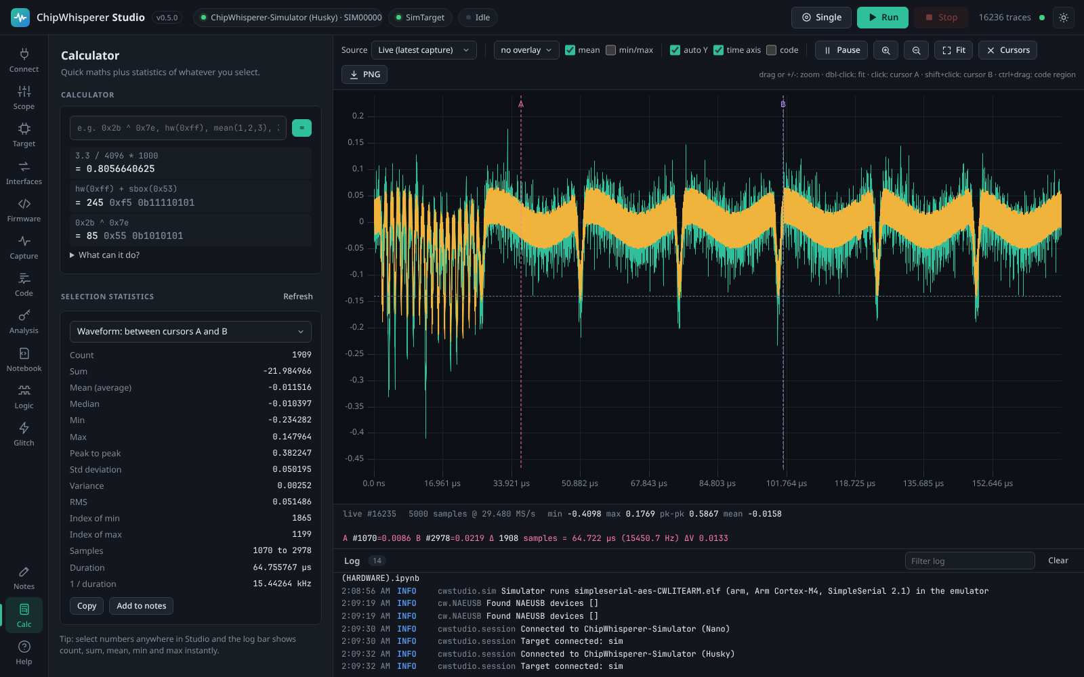Viewport: 1084px width, 677px height.
Task: Add the statistics to notes
Action: tap(141, 606)
